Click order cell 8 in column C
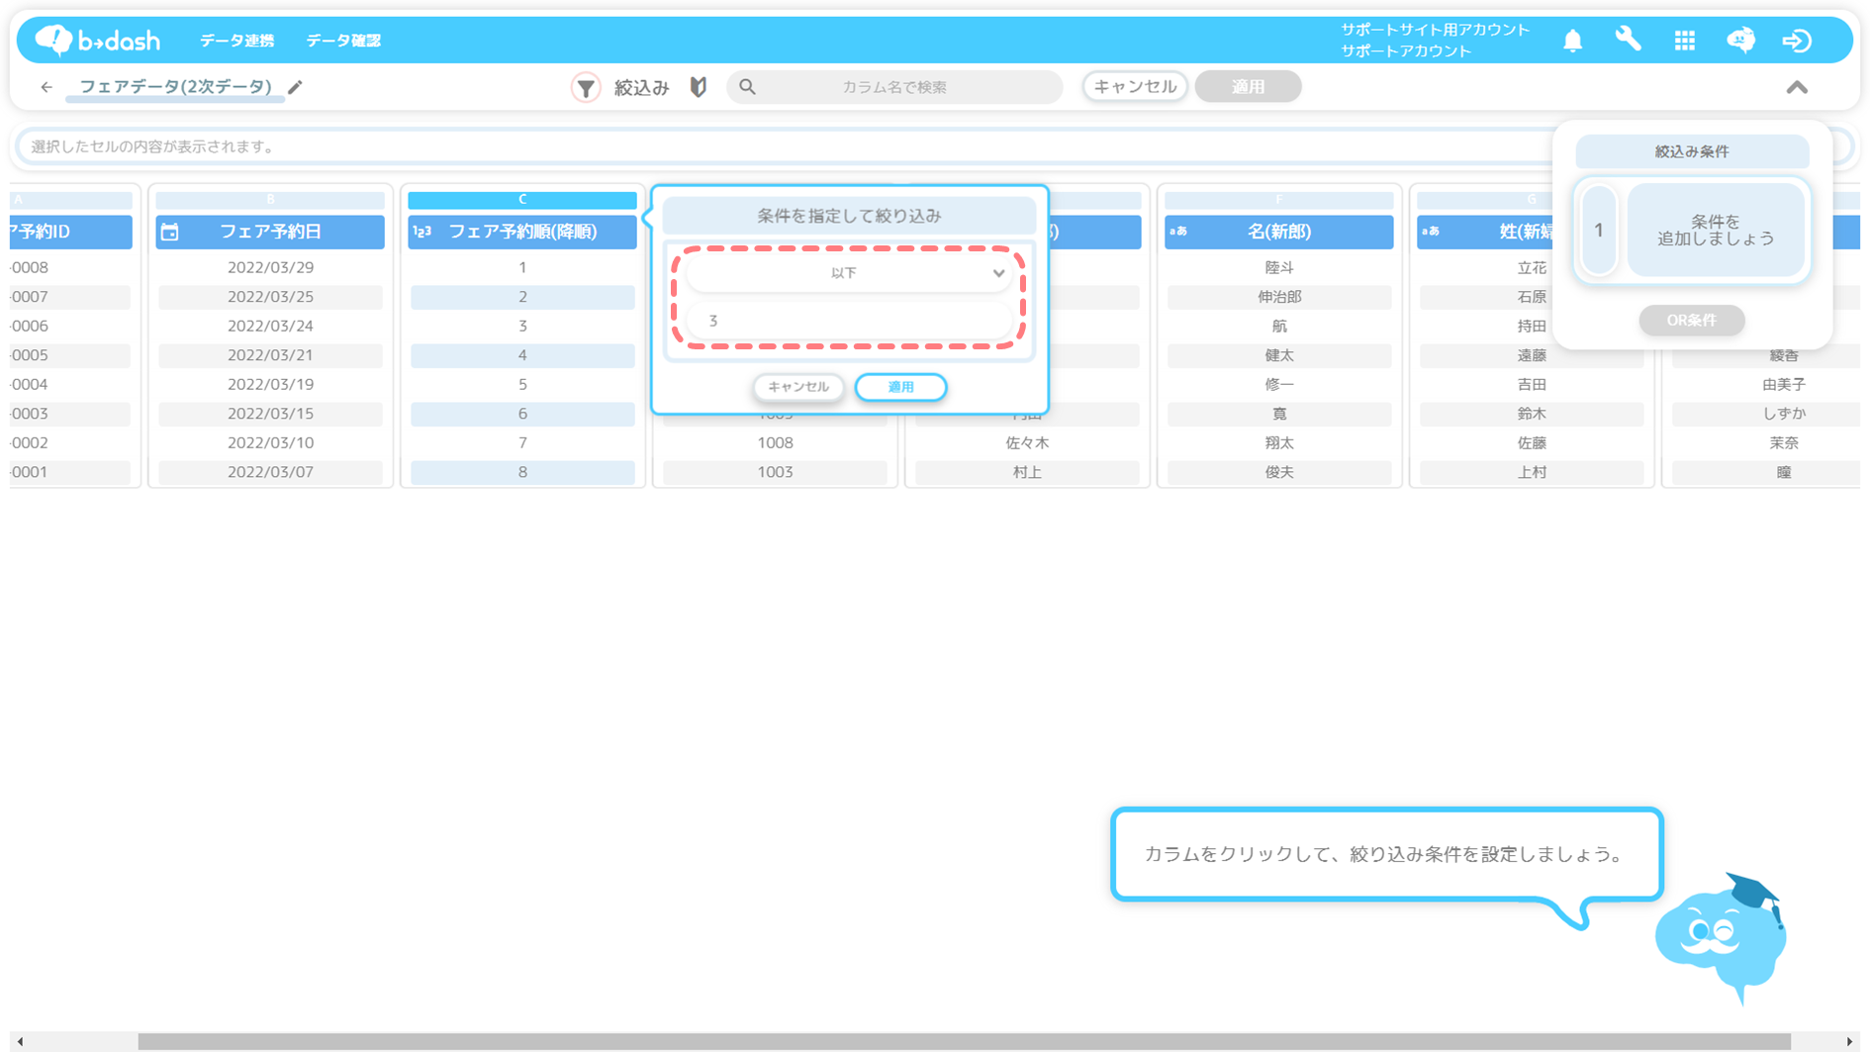Viewport: 1870px width, 1052px height. [522, 472]
